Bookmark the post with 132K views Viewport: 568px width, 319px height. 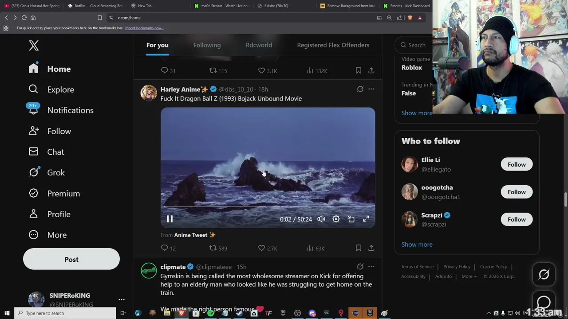pos(358,70)
